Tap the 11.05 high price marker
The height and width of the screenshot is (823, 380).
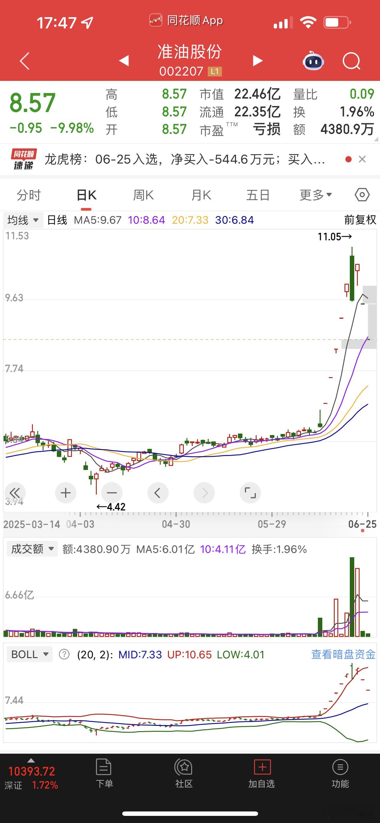coord(334,237)
